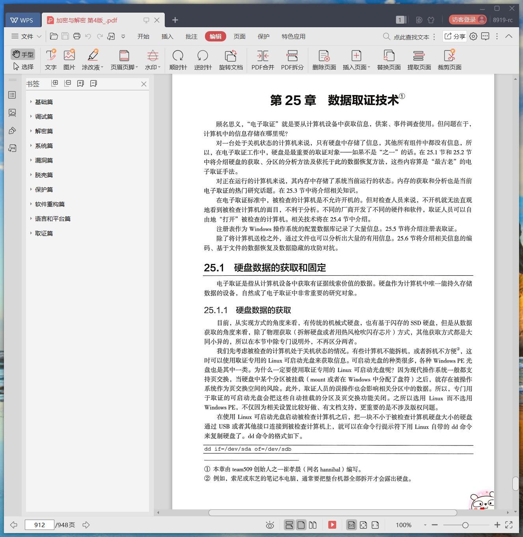Click the Undo arrow icon
Screen dimensions: 523x537
88,36
